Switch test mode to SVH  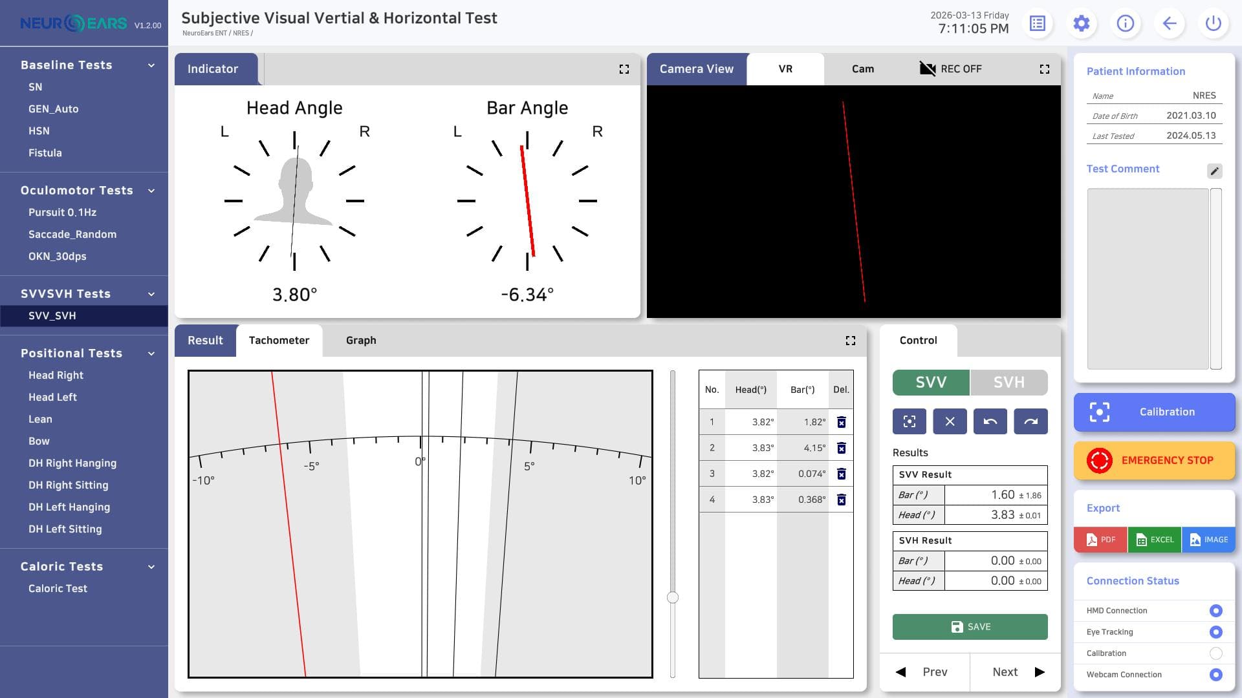coord(1009,383)
